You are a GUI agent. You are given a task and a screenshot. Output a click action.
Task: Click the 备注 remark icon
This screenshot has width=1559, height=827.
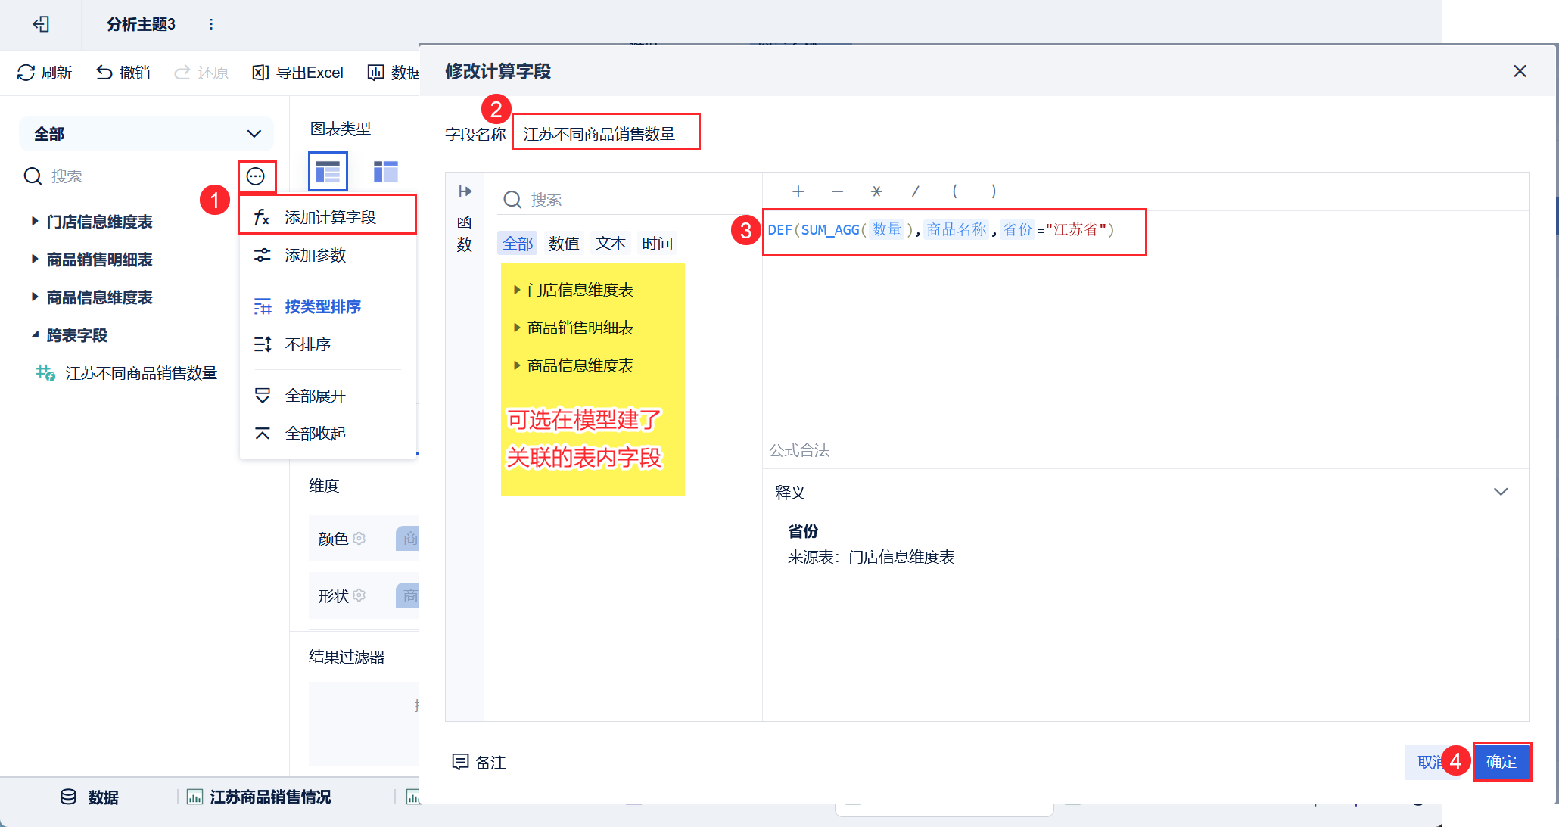460,762
